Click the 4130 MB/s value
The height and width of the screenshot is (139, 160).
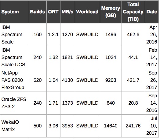(x=67, y=80)
